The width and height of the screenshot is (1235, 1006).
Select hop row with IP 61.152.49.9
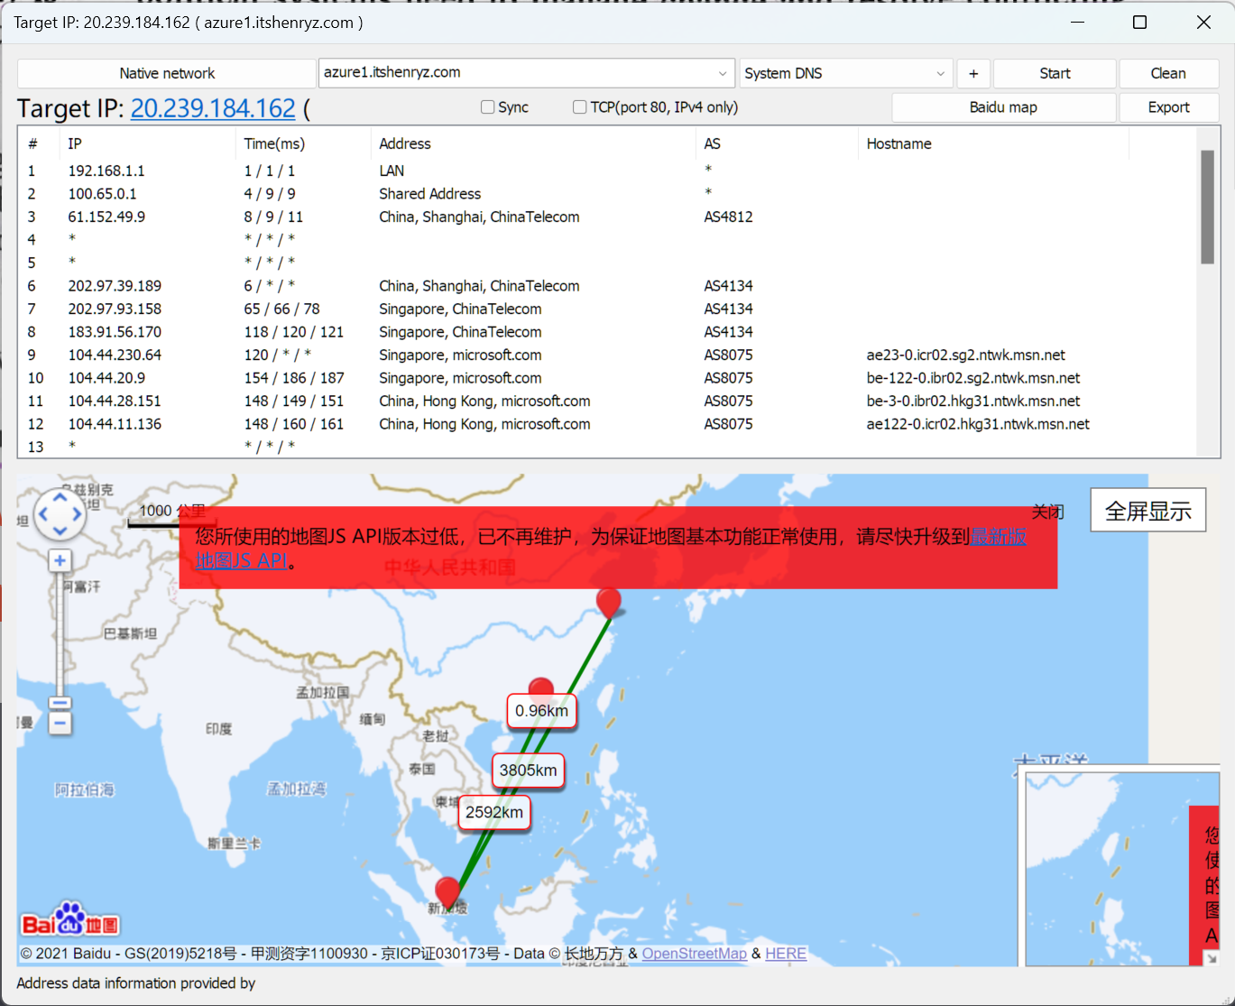click(606, 217)
